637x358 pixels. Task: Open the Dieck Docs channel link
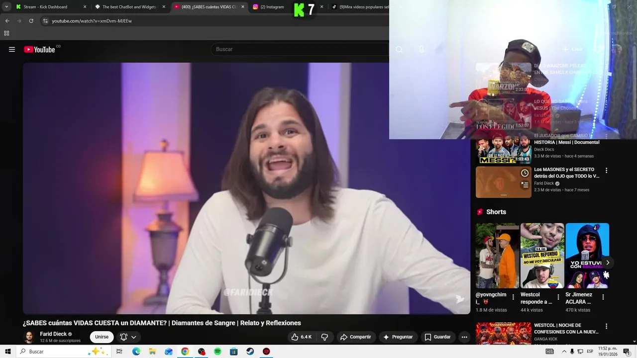pyautogui.click(x=544, y=149)
